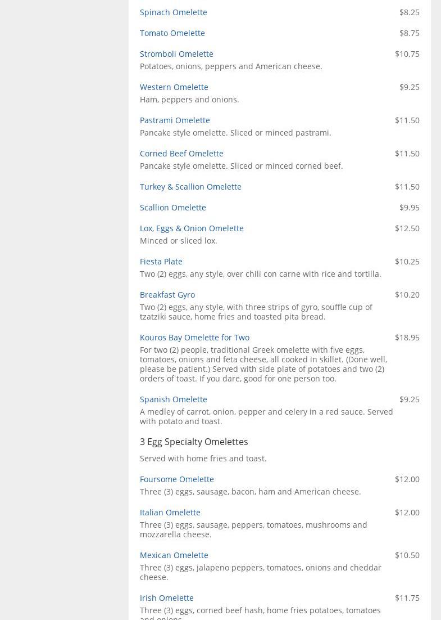Open the Pastrami Omelette item
This screenshot has height=620, width=441.
click(x=175, y=120)
